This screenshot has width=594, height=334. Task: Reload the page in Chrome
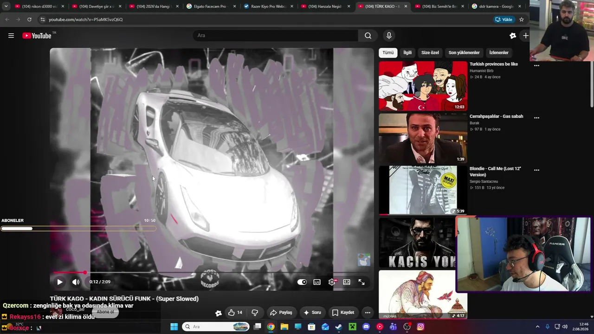(29, 19)
